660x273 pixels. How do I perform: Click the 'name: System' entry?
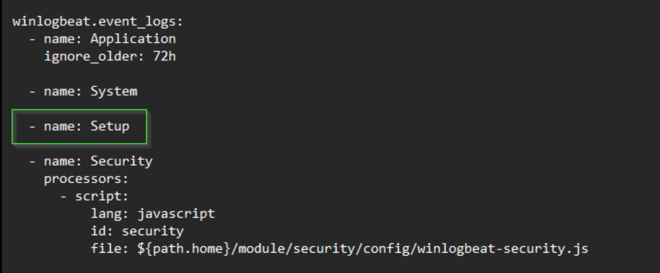[83, 92]
